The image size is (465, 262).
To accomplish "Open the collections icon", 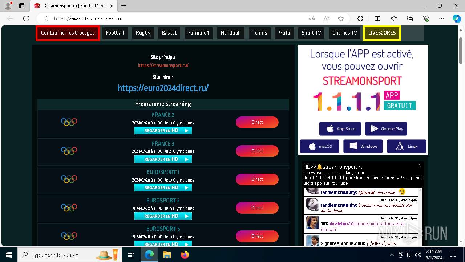I will (x=410, y=19).
